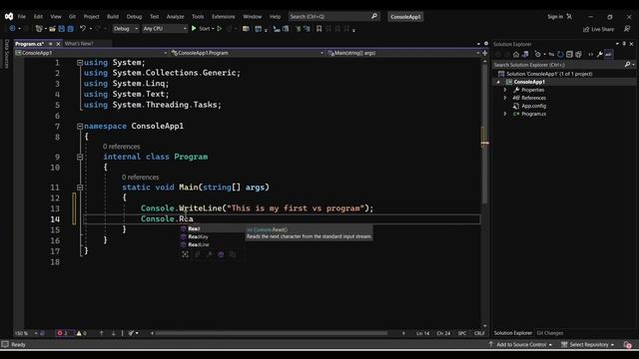This screenshot has height=359, width=639.
Task: Click the Save All icon
Action: point(71,29)
